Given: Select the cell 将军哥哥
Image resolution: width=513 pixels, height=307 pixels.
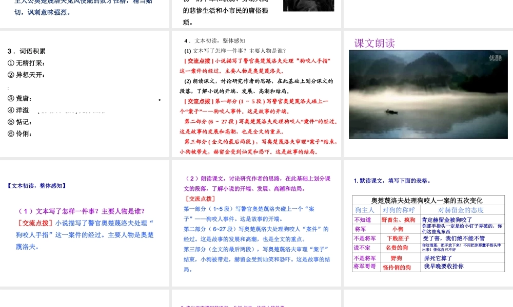Looking at the screenshot, I should [365, 266].
